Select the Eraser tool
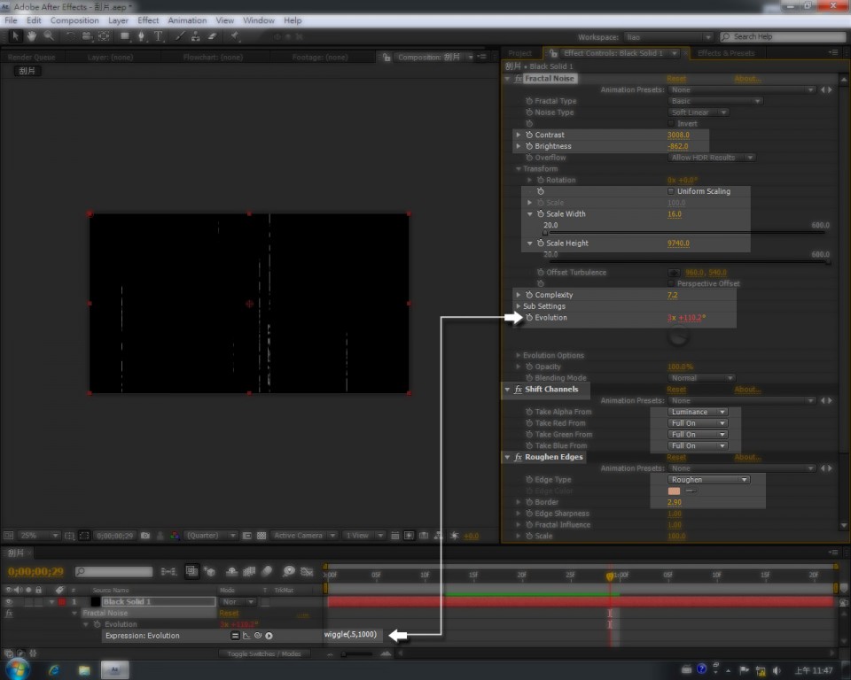 [213, 36]
